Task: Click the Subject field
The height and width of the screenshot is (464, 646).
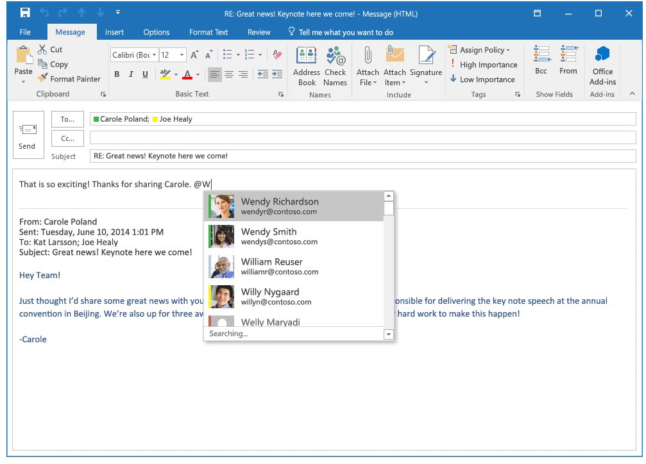Action: tap(363, 156)
